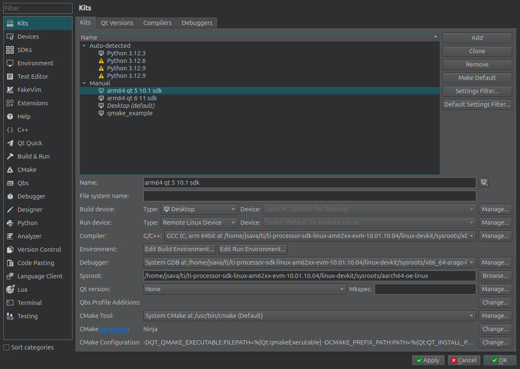Open the Qbs settings category
Screen dimensions: 520x369
(37, 183)
